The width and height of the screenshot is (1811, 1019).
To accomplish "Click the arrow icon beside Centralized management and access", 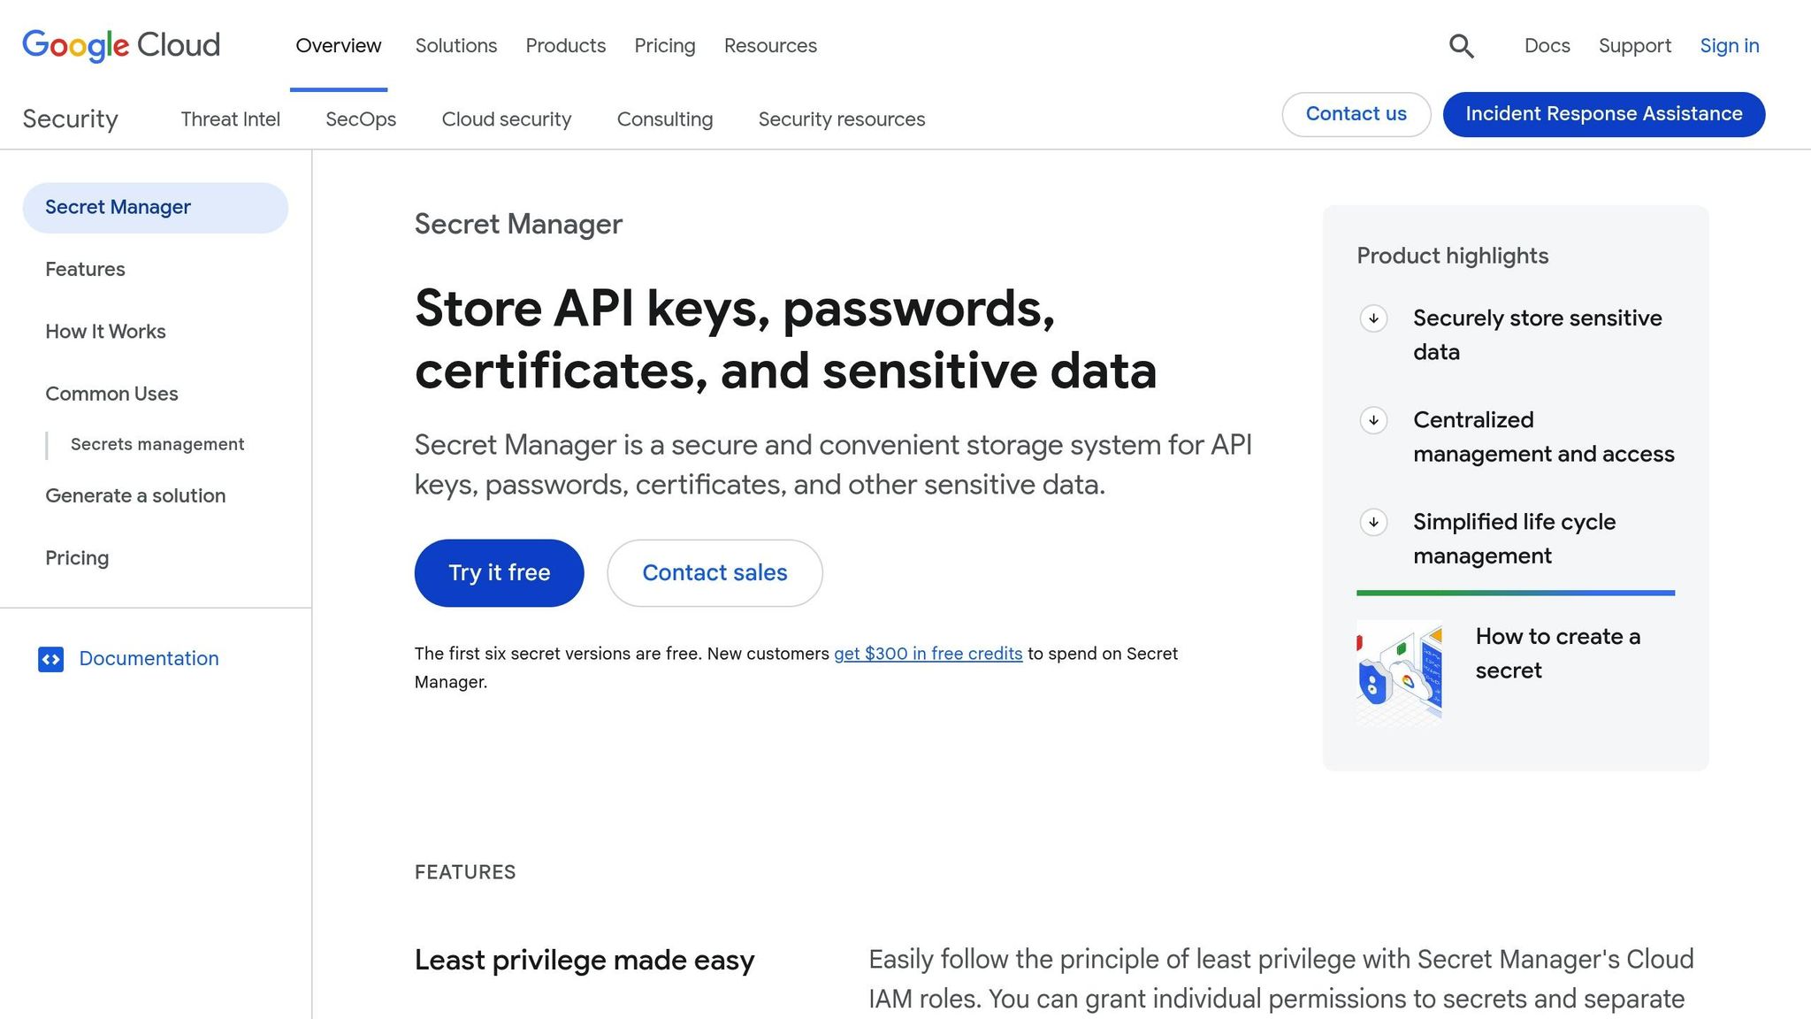I will (x=1373, y=421).
